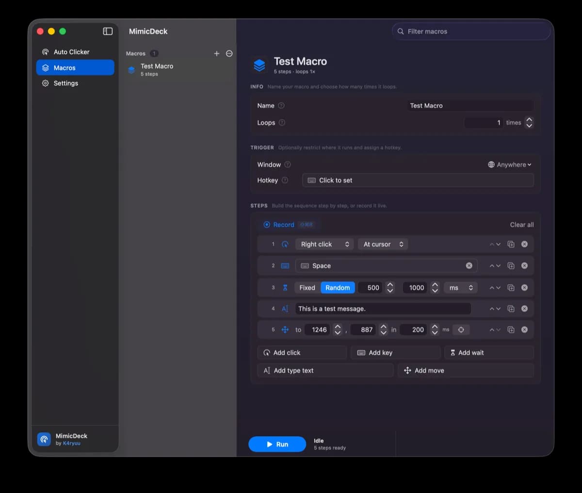
Task: Open the At cursor location dropdown
Action: 383,244
